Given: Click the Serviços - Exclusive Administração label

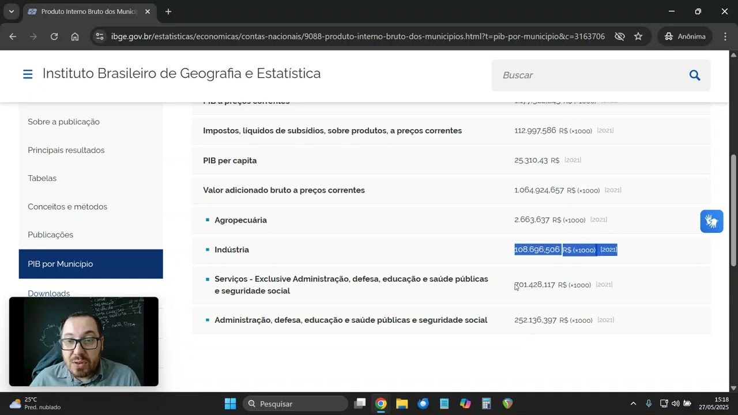Looking at the screenshot, I should pyautogui.click(x=351, y=285).
